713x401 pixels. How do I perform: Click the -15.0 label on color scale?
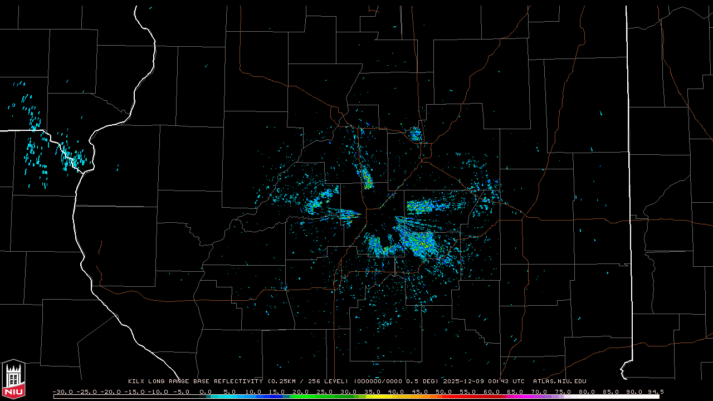click(134, 392)
